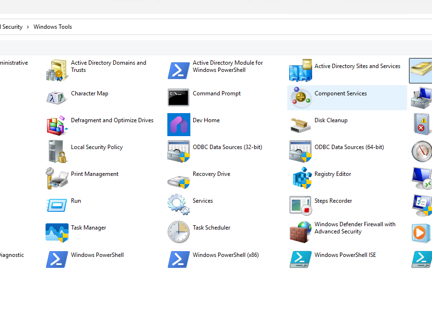The height and width of the screenshot is (324, 432).
Task: Select the Command Prompt icon
Action: tap(179, 97)
